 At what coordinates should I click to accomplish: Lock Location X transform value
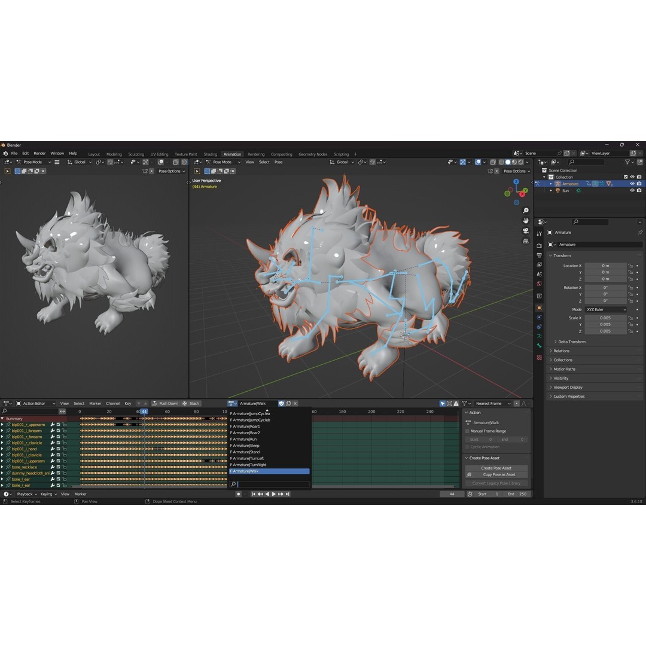(x=631, y=266)
